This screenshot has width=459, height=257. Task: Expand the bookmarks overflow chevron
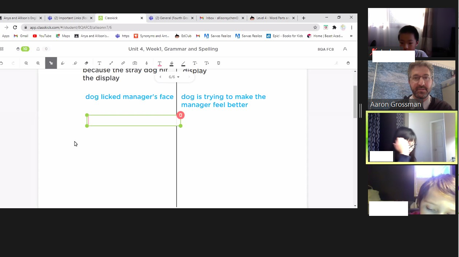coord(351,36)
